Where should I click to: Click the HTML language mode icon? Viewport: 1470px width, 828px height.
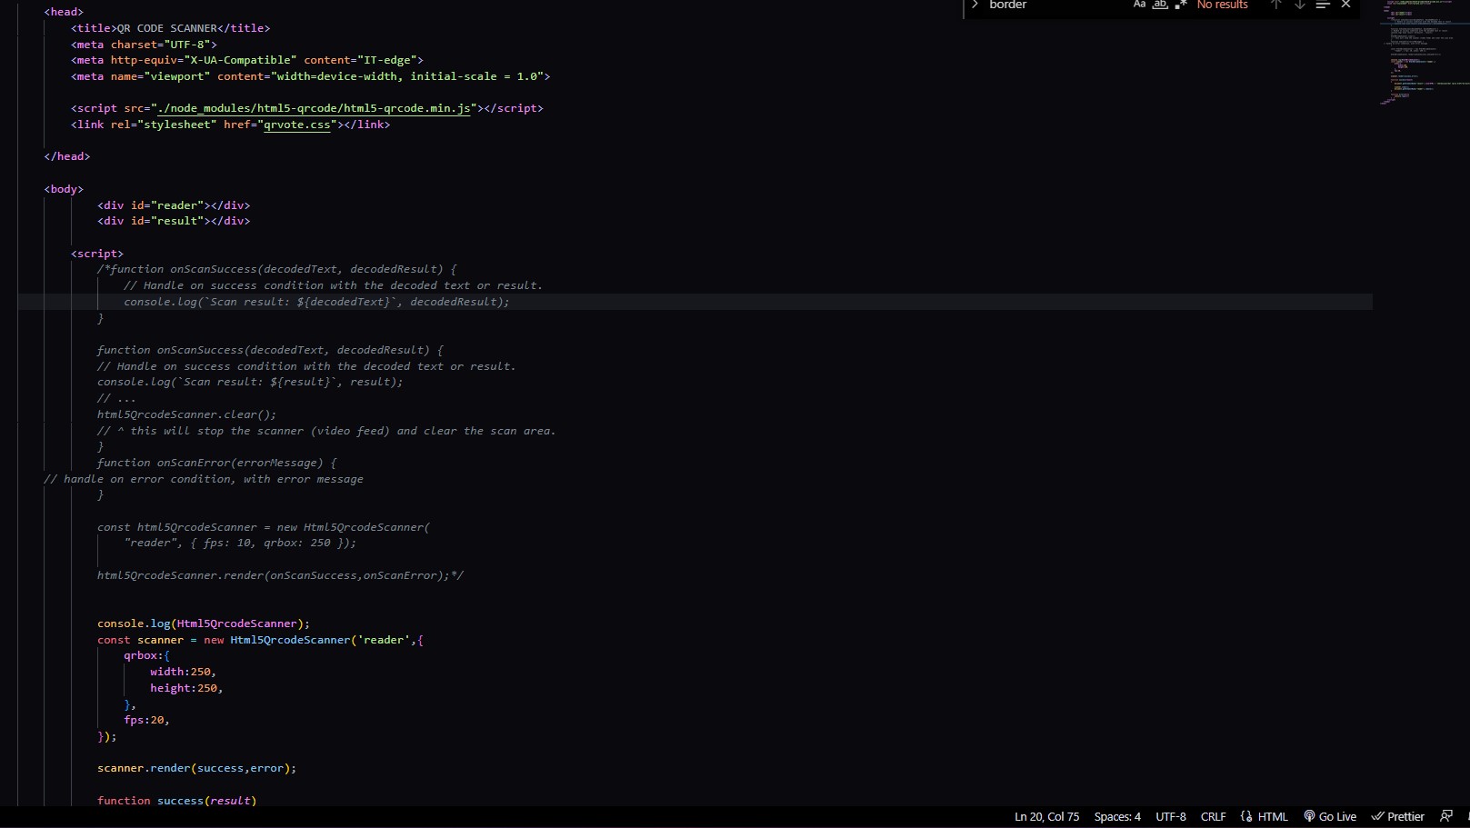[1245, 815]
